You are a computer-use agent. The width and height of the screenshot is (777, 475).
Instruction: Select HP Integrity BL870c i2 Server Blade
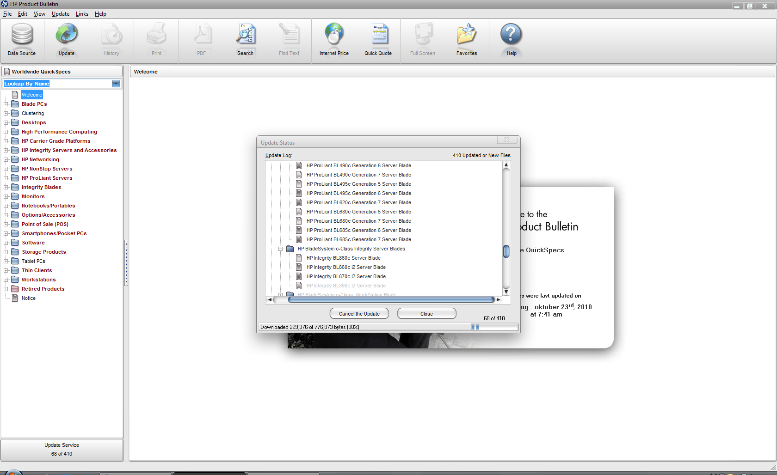coord(346,276)
